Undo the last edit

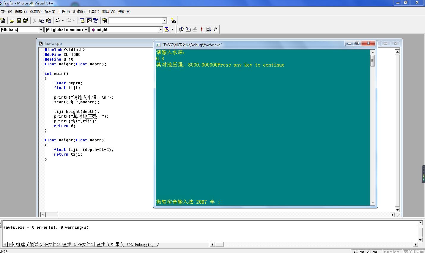click(x=58, y=20)
